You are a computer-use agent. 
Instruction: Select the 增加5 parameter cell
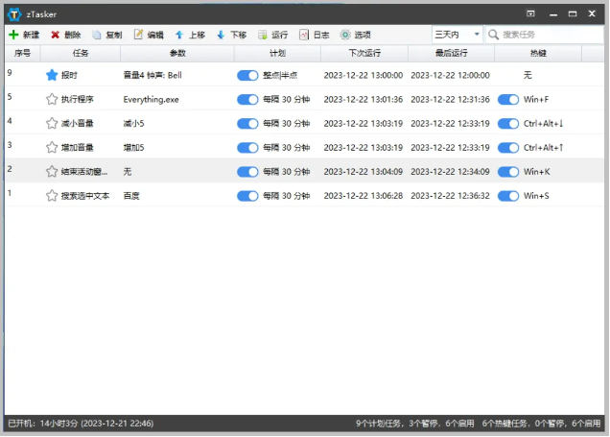tap(133, 148)
